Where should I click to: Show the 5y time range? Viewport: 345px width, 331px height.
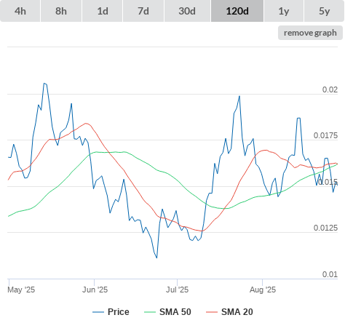tap(325, 11)
